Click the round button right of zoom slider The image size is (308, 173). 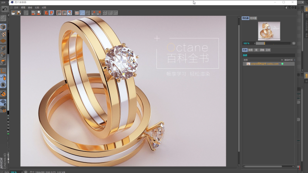click(x=294, y=43)
